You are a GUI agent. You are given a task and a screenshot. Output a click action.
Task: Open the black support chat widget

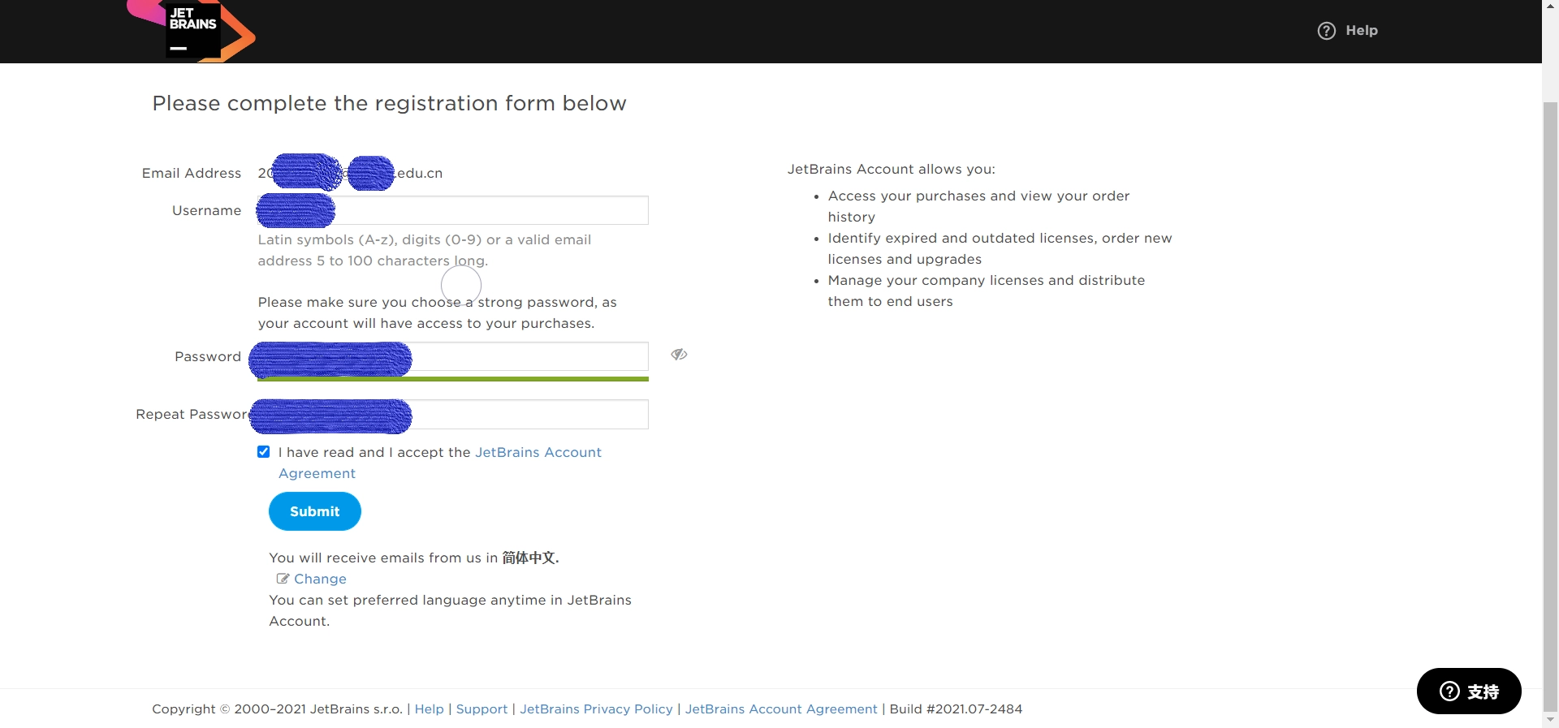click(x=1468, y=691)
